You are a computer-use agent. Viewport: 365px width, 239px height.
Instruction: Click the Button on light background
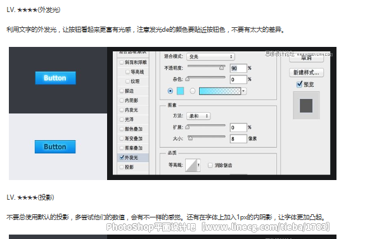click(55, 146)
